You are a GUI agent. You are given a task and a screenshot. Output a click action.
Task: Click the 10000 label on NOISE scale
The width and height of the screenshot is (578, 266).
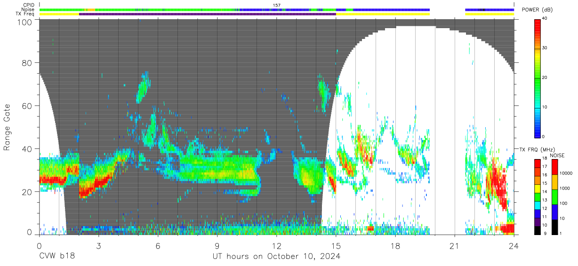coord(566,173)
